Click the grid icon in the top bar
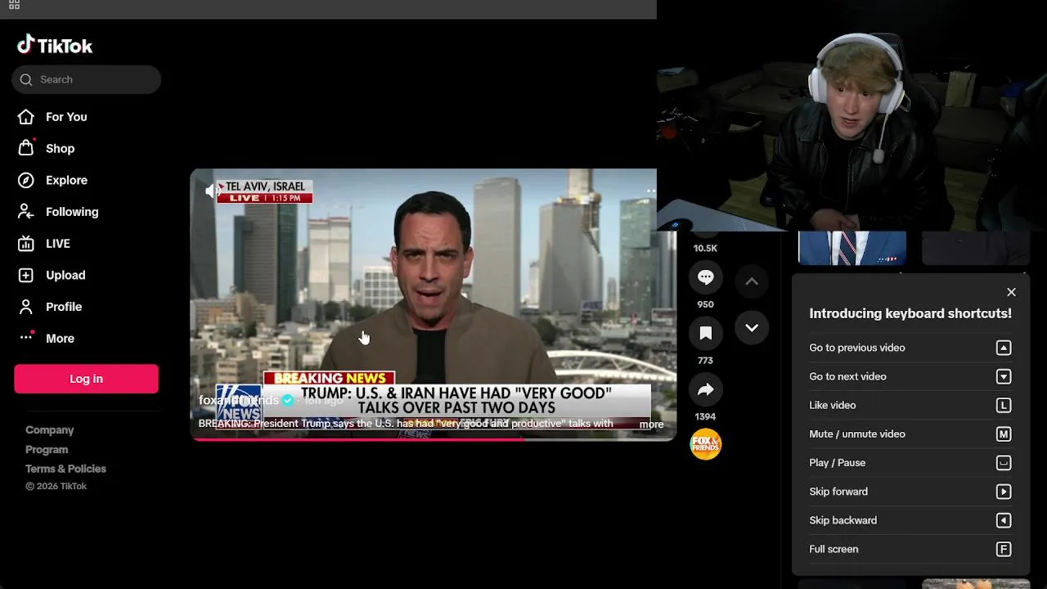 (x=14, y=4)
